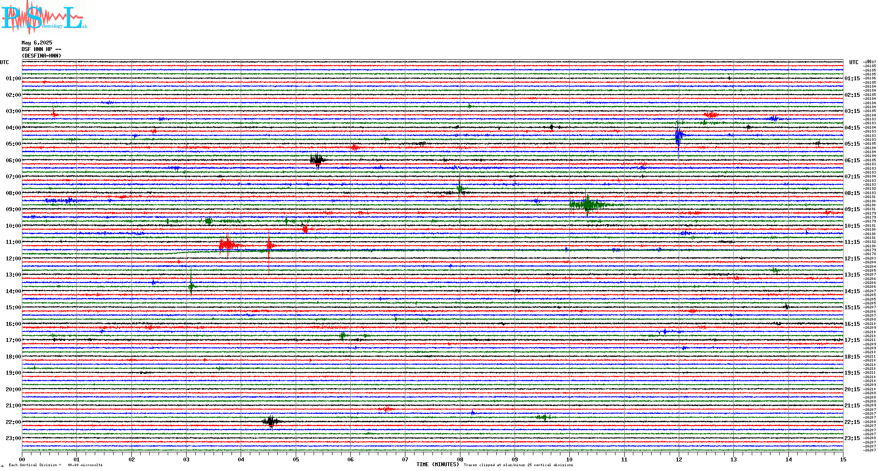Click minute 08 on the time axis
Image resolution: width=878 pixels, height=471 pixels.
pos(460,460)
